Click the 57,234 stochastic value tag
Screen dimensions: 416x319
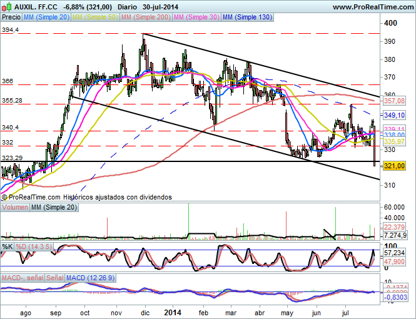coord(394,253)
